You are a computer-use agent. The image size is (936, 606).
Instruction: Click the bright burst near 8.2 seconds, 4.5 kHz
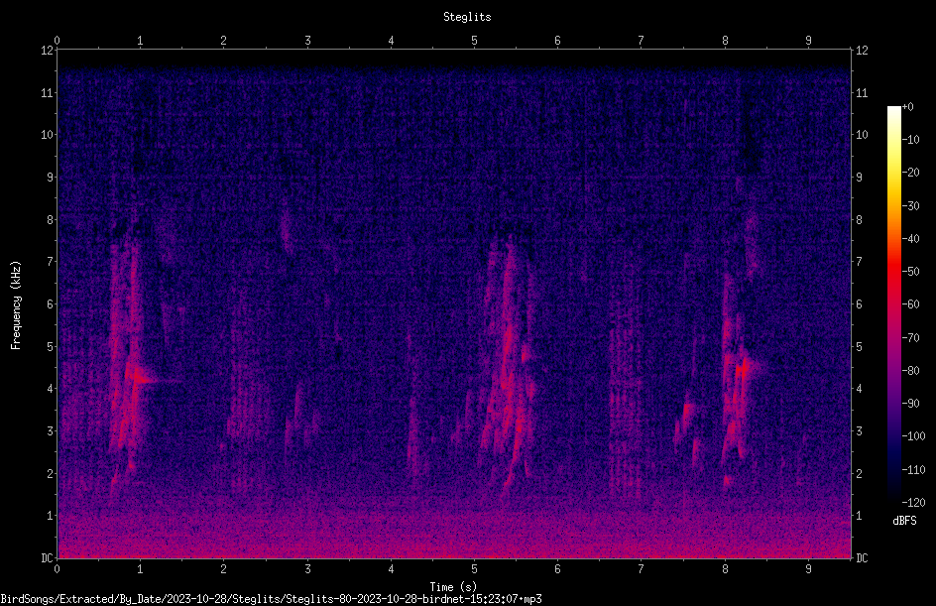[742, 368]
